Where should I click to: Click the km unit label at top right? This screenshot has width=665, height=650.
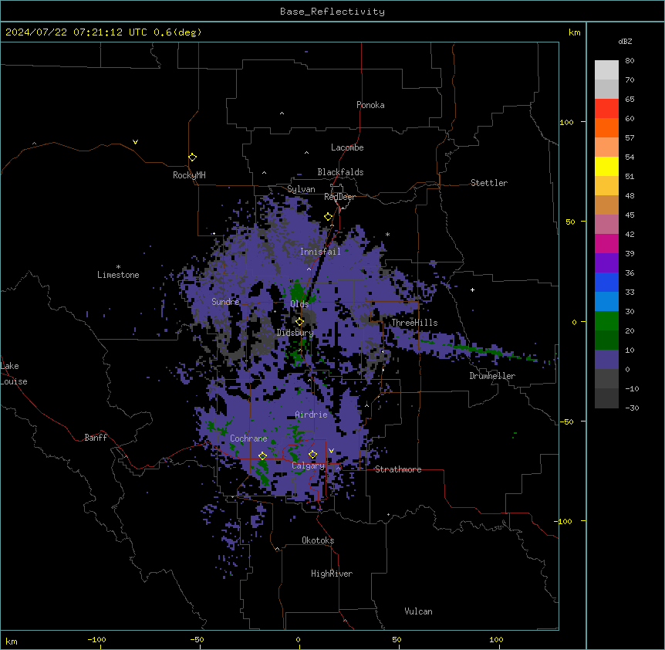pyautogui.click(x=574, y=32)
